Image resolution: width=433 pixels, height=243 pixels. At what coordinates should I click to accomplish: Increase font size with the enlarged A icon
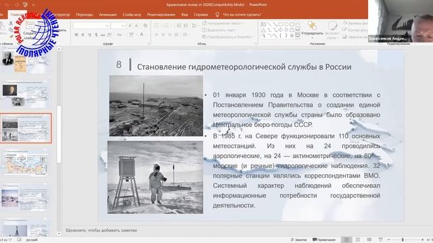click(130, 26)
